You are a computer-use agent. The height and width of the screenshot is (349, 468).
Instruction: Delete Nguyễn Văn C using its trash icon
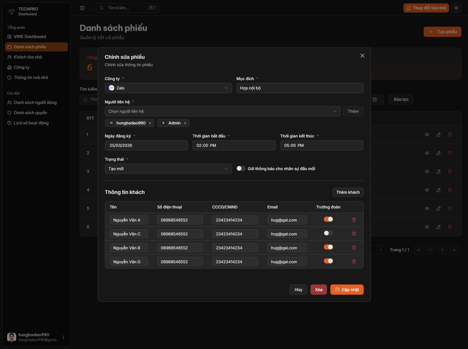(354, 233)
